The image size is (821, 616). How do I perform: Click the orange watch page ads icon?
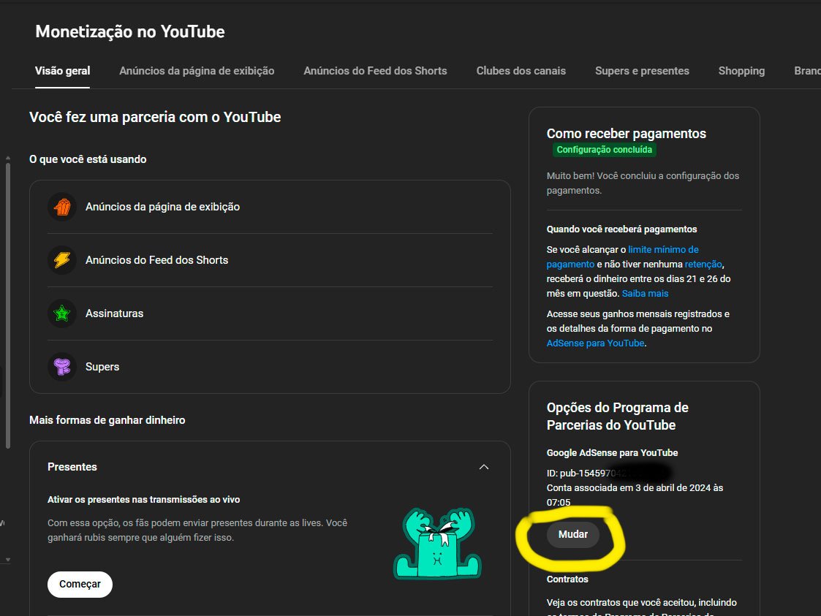62,207
